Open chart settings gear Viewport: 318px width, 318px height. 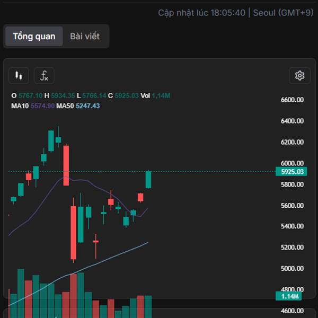tap(299, 76)
